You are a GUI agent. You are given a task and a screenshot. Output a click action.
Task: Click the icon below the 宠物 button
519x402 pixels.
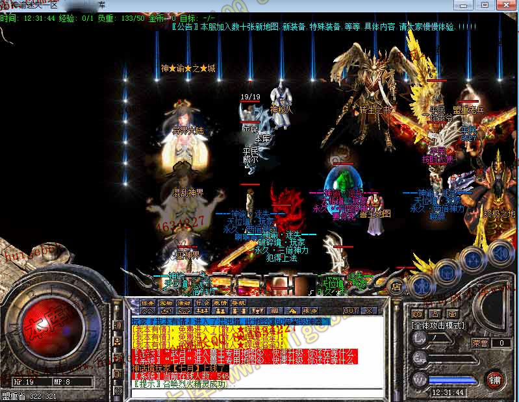tap(166, 310)
